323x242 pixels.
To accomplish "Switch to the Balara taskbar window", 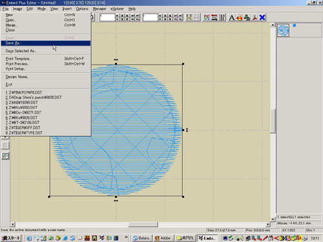I will click(142, 238).
